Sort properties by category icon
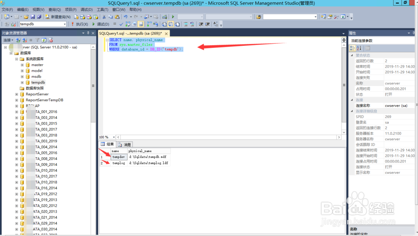The width and height of the screenshot is (418, 236). point(352,48)
